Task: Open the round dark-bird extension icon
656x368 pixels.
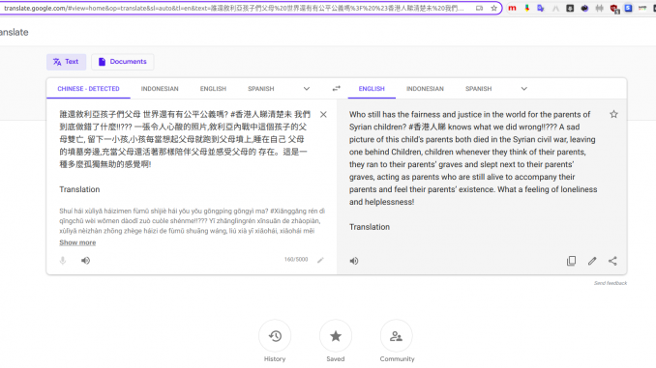Action: (584, 8)
